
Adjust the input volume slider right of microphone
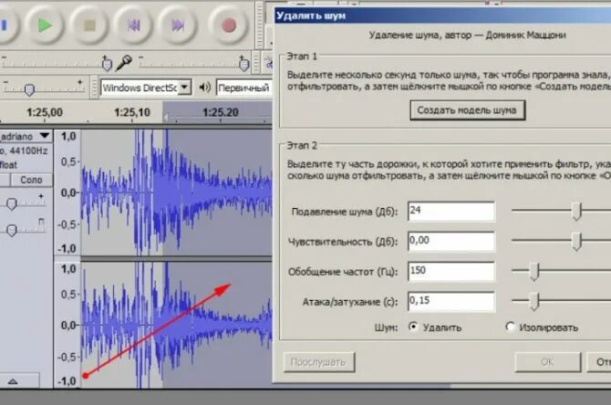243,64
